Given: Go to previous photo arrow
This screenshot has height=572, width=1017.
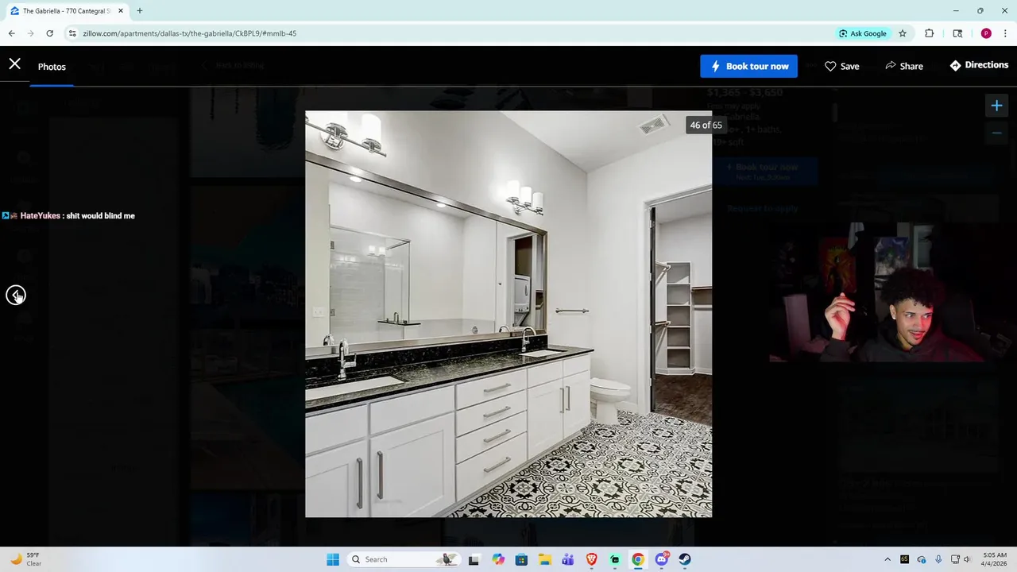Looking at the screenshot, I should (x=16, y=296).
